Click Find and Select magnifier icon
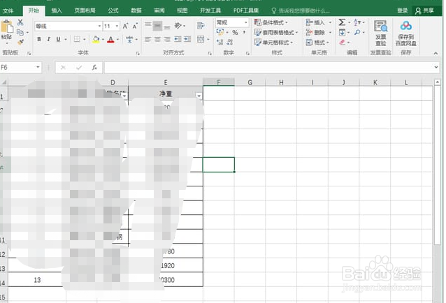The width and height of the screenshot is (446, 303). coord(357,32)
